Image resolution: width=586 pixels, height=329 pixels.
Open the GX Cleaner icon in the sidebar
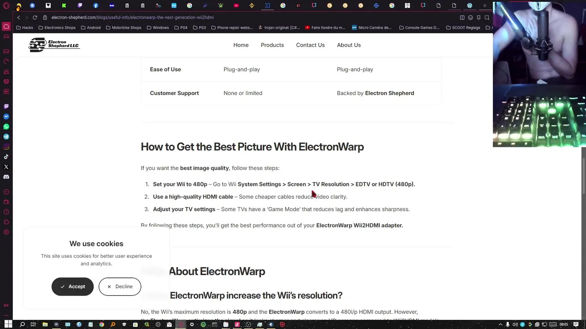click(x=6, y=71)
